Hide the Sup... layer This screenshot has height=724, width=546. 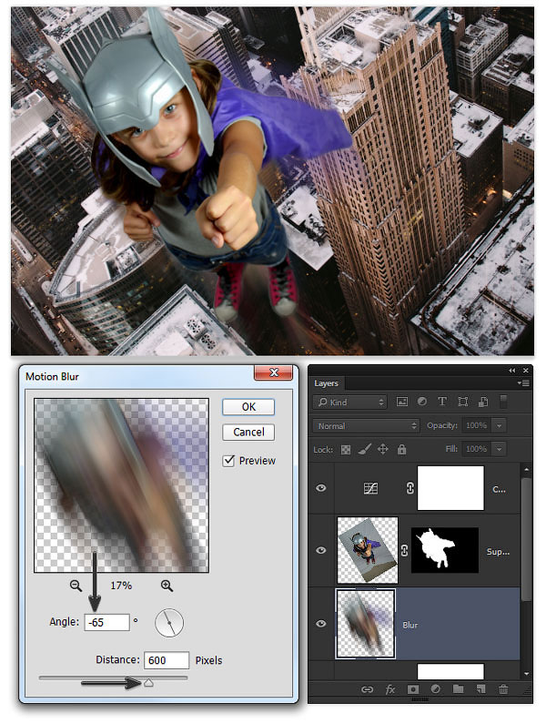[321, 550]
